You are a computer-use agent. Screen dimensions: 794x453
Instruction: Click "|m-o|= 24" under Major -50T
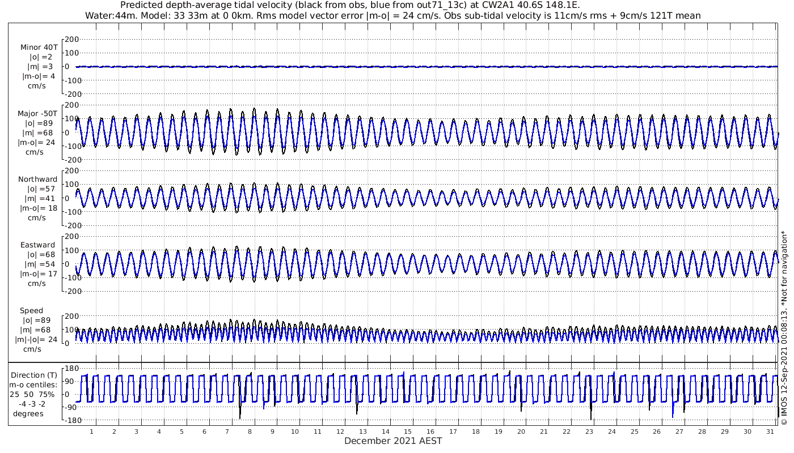36,143
